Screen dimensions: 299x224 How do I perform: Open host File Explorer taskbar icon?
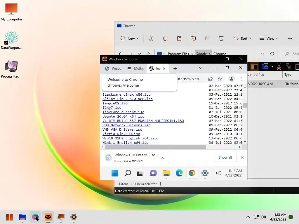coord(22,217)
